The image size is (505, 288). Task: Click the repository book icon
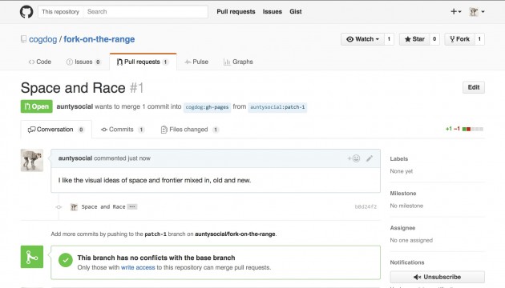coord(23,39)
